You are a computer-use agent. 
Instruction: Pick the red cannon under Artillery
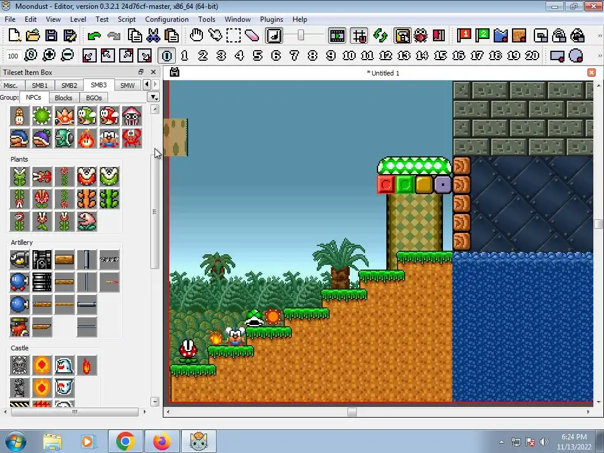(19, 327)
